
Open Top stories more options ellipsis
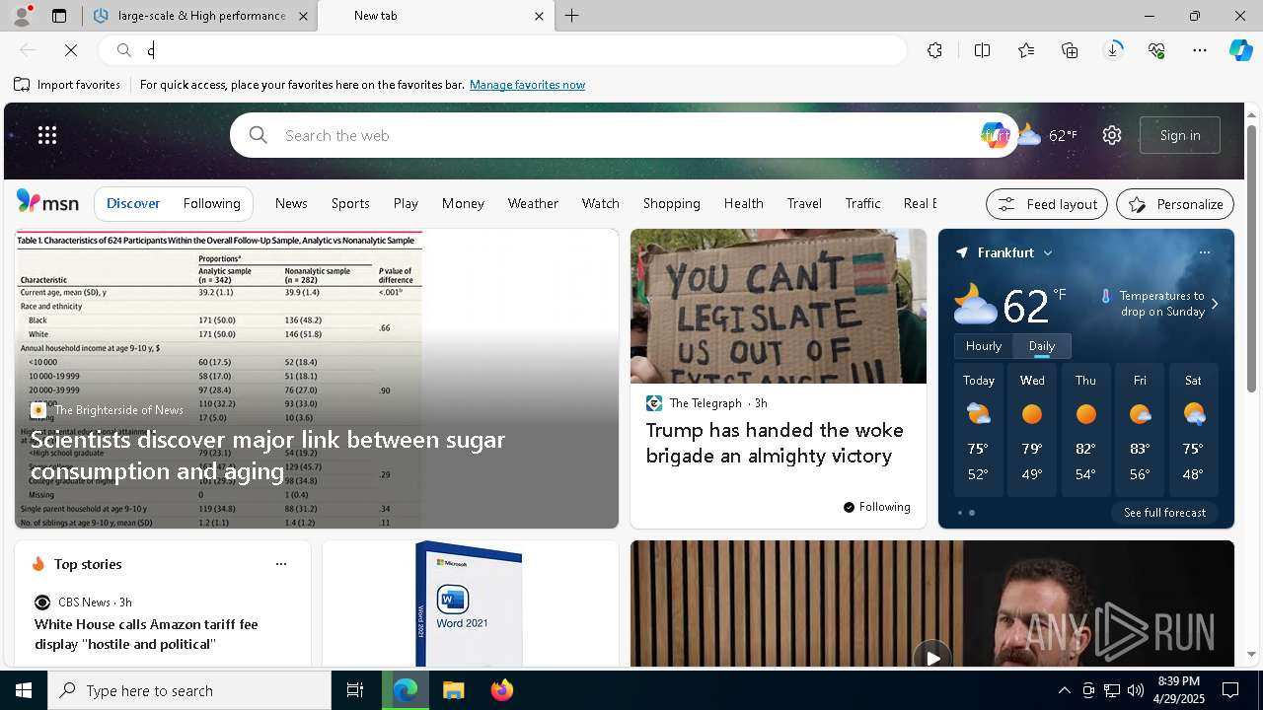pyautogui.click(x=281, y=564)
